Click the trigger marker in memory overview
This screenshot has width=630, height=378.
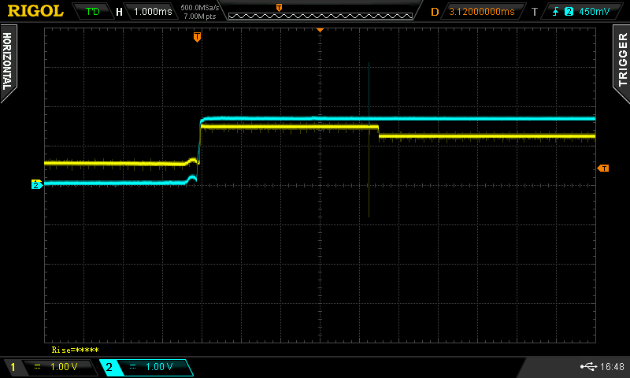pyautogui.click(x=279, y=8)
